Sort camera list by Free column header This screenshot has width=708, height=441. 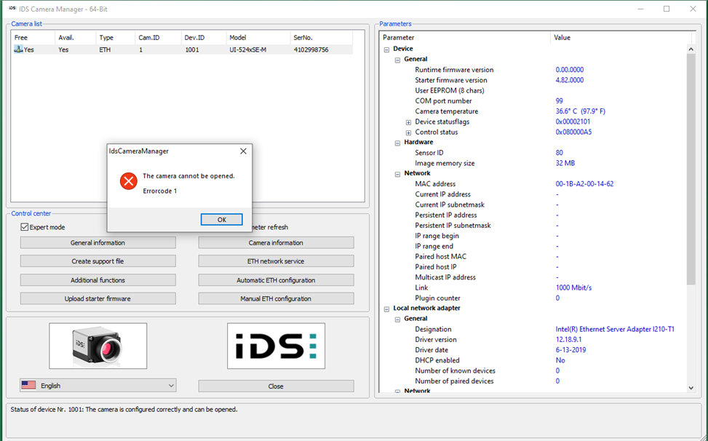33,37
